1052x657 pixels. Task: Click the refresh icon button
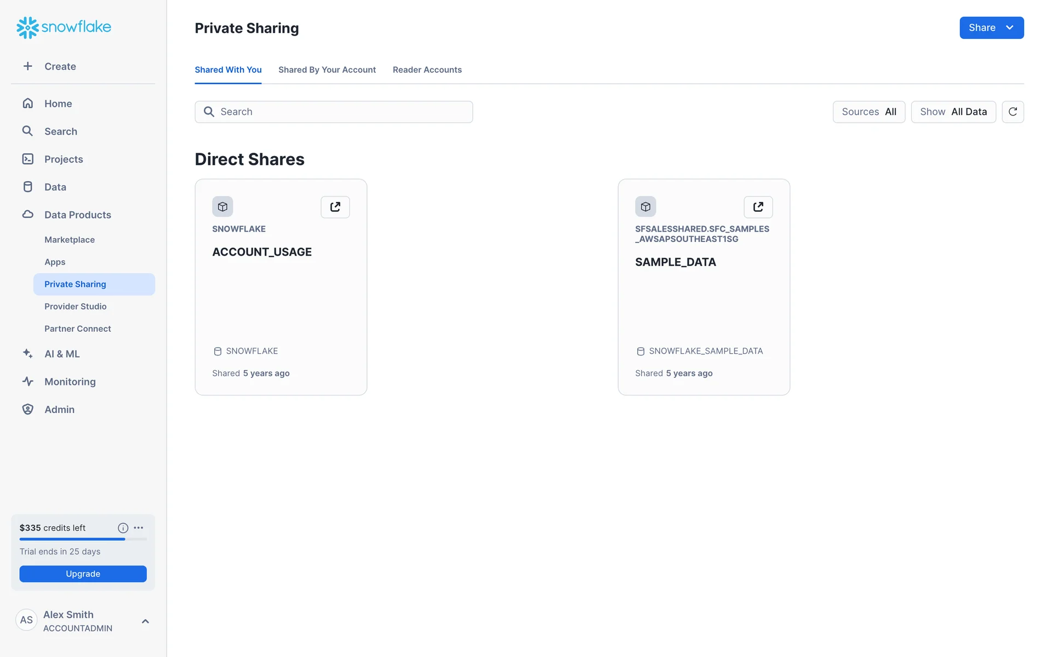click(x=1013, y=112)
